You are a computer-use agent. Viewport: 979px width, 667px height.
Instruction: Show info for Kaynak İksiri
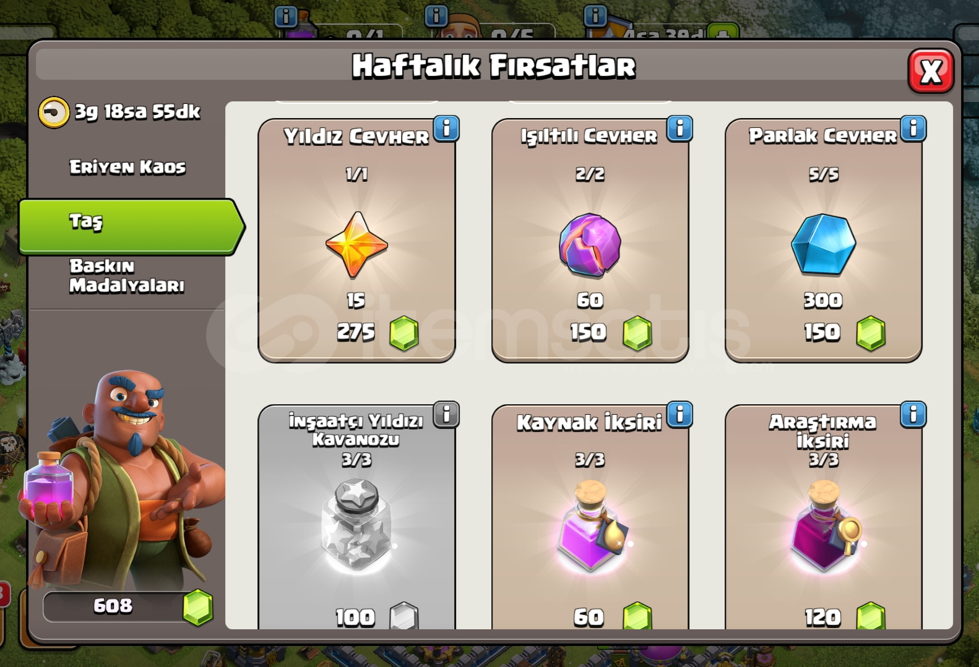pos(679,414)
